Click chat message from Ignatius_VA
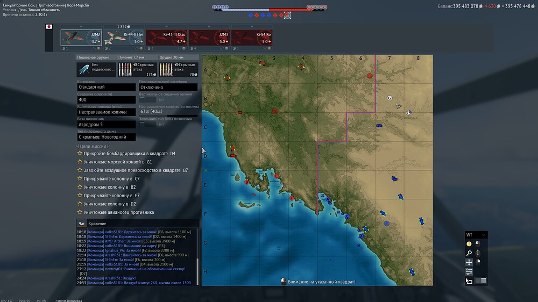 [125, 250]
